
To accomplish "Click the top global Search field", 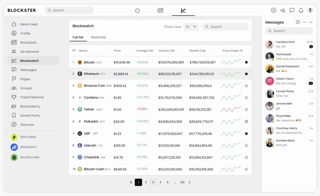I will 69,10.
